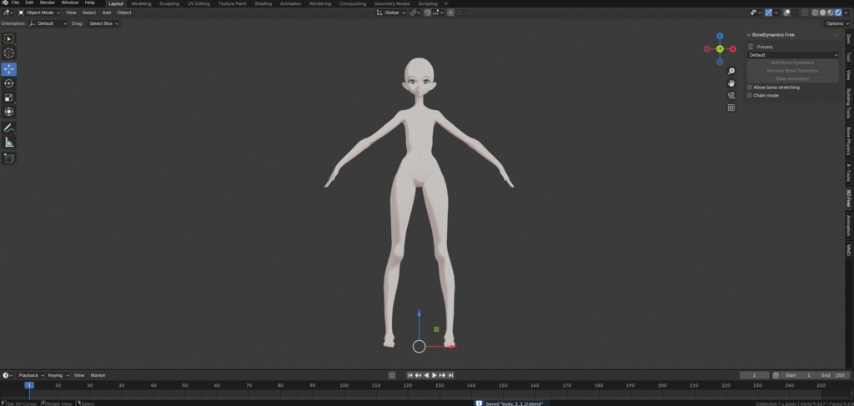Open the Bone Physics sidebar tab
Viewport: 854px width, 406px height.
click(848, 141)
